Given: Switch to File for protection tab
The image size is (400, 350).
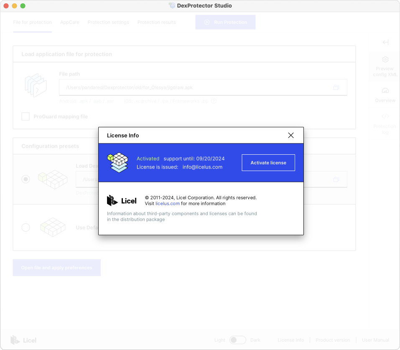Looking at the screenshot, I should (x=33, y=22).
